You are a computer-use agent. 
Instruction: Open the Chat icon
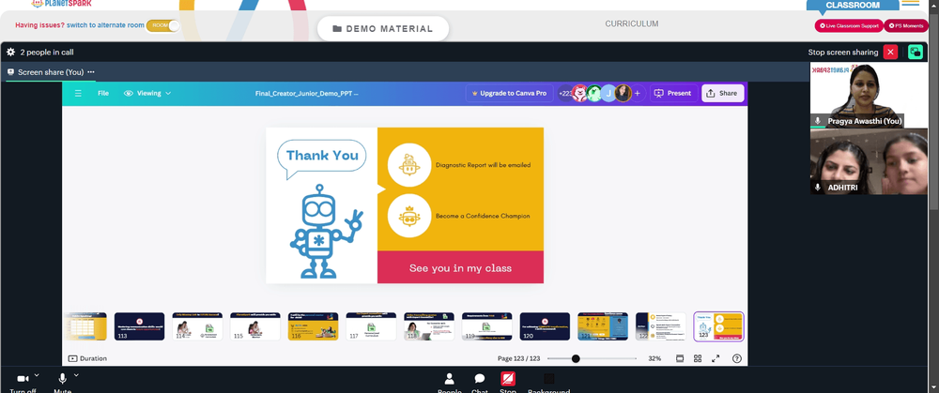click(480, 379)
